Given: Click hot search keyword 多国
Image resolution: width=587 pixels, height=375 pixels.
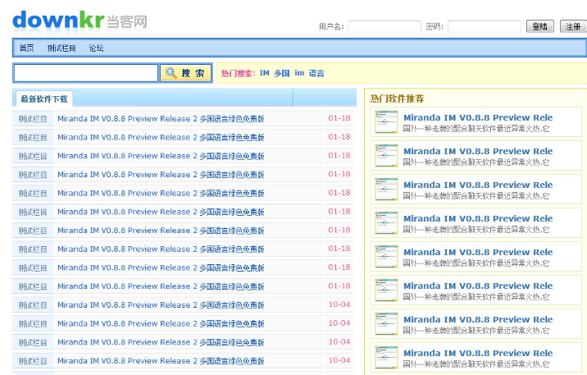Looking at the screenshot, I should [281, 73].
